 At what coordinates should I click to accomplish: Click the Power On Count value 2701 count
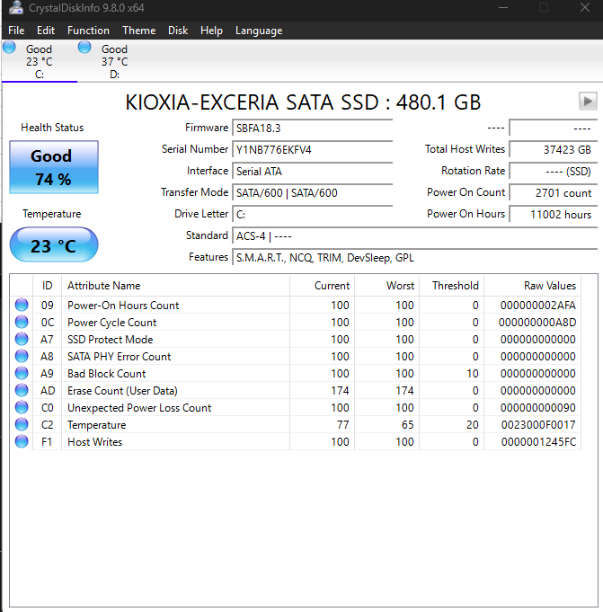tap(554, 193)
